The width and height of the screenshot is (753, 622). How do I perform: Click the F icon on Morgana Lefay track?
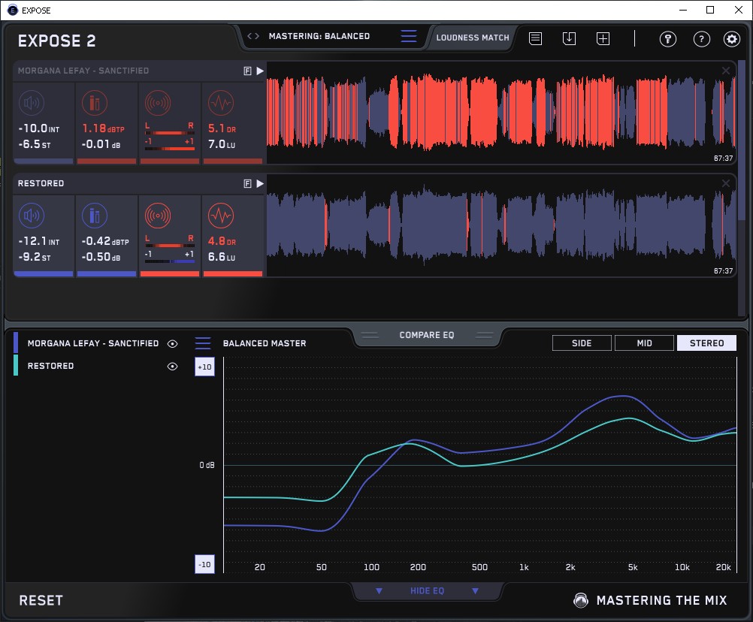pos(248,71)
